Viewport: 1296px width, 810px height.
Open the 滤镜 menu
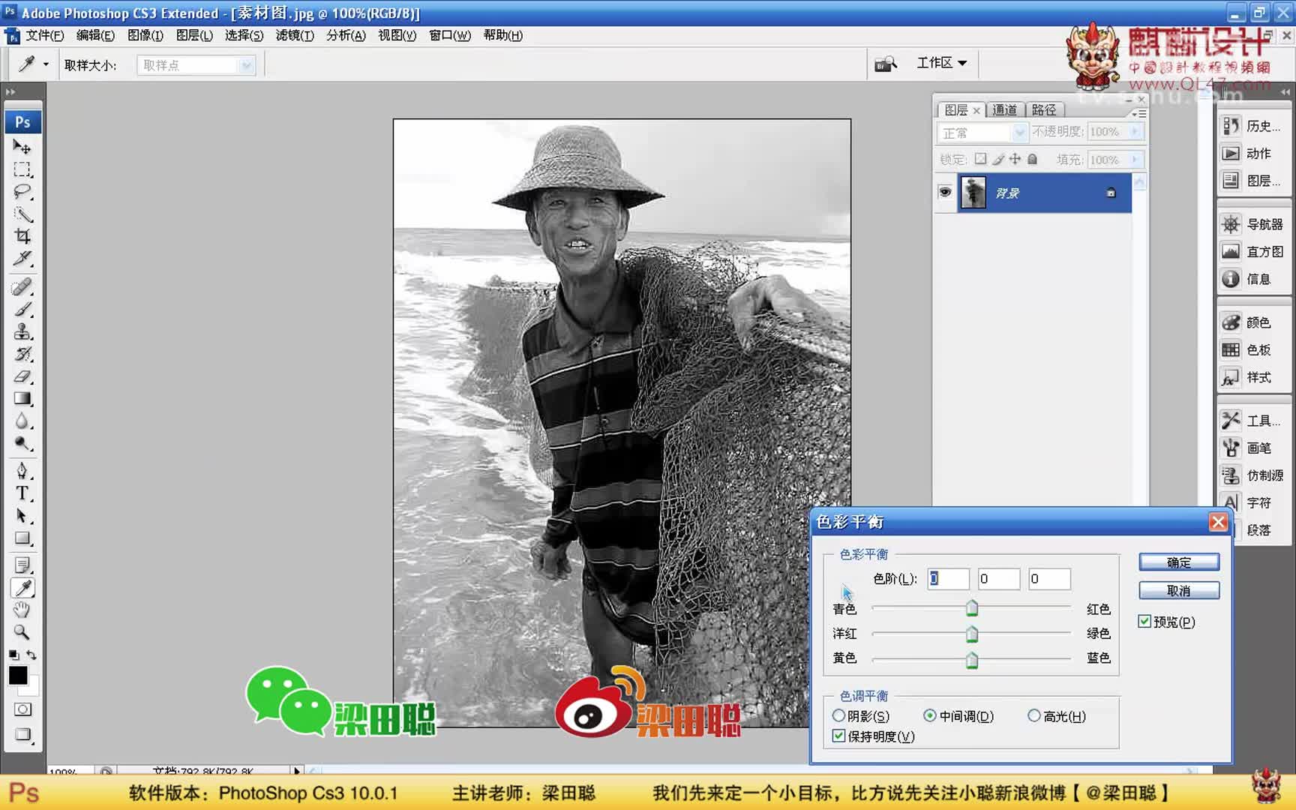pos(294,35)
